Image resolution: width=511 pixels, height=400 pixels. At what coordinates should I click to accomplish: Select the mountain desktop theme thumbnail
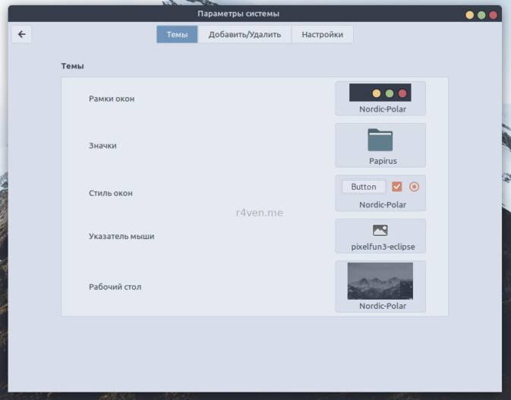click(x=380, y=281)
